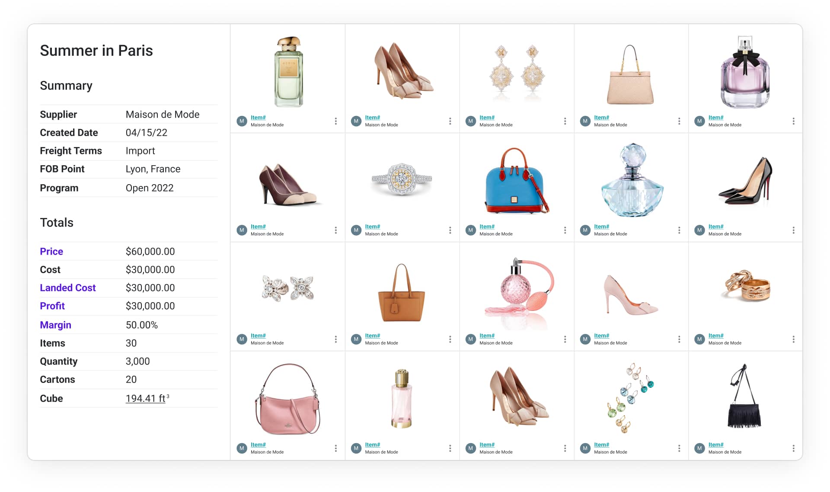Open Item# link under gold drop earrings
The height and width of the screenshot is (492, 830).
pyautogui.click(x=487, y=118)
